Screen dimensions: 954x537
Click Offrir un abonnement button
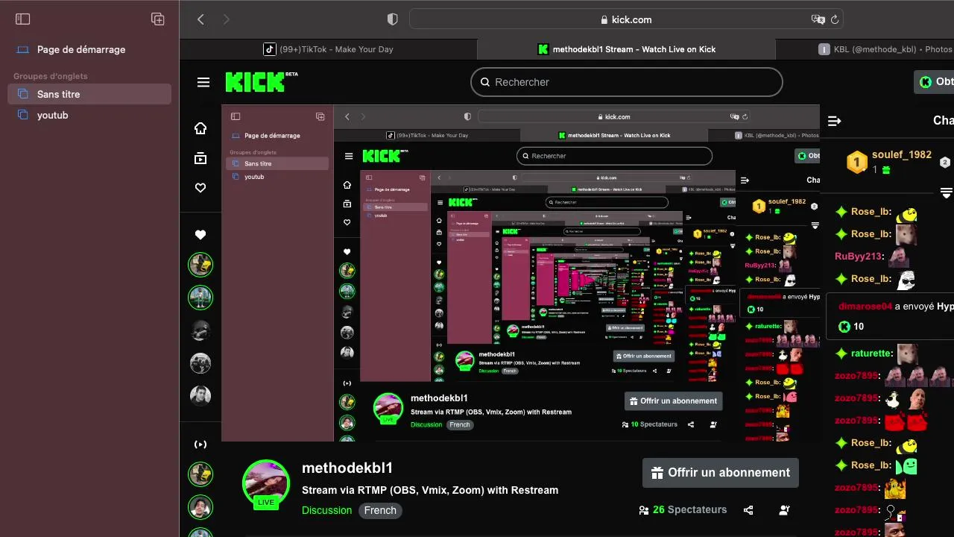click(x=721, y=473)
